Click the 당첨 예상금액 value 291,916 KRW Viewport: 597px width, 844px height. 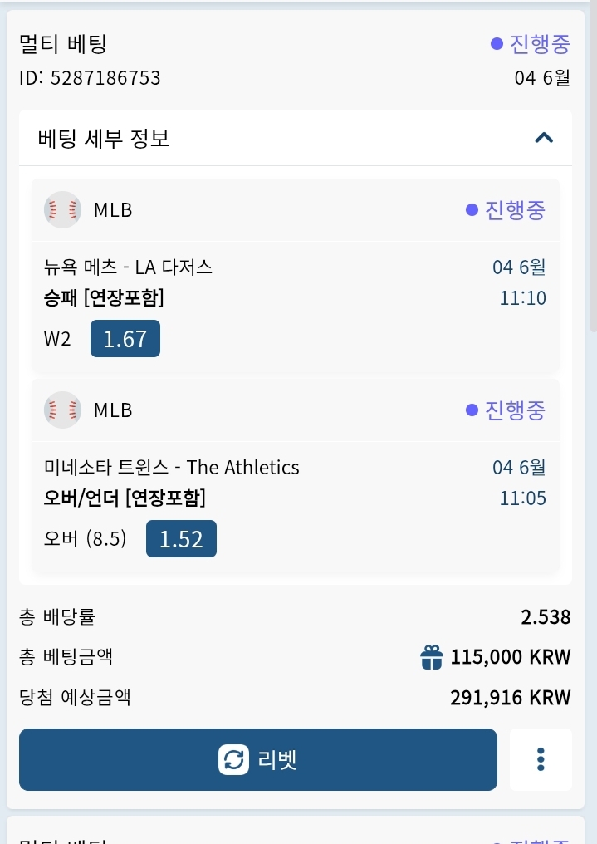(511, 698)
